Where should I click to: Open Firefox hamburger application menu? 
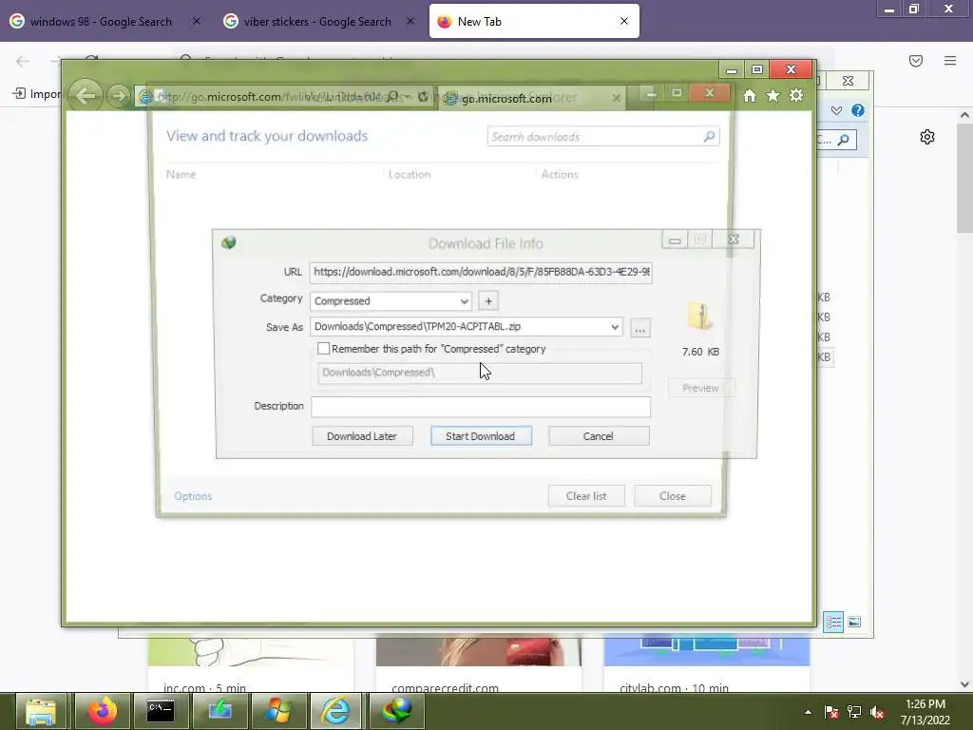tap(950, 61)
